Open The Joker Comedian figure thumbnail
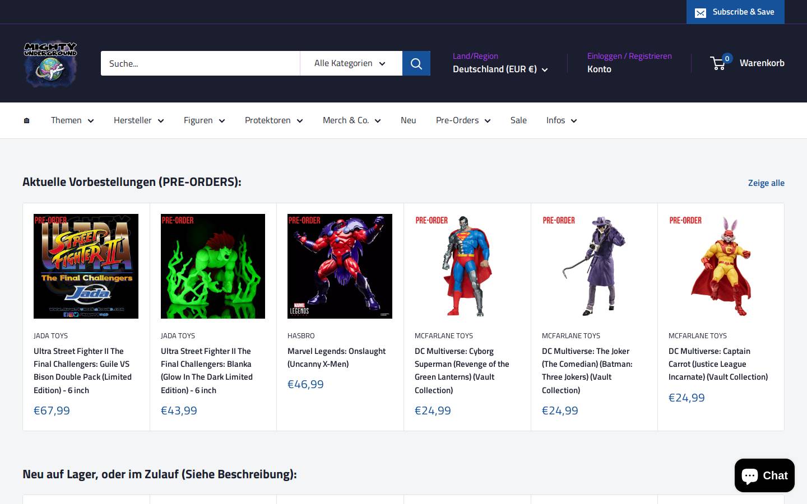This screenshot has width=807, height=504. tap(594, 266)
